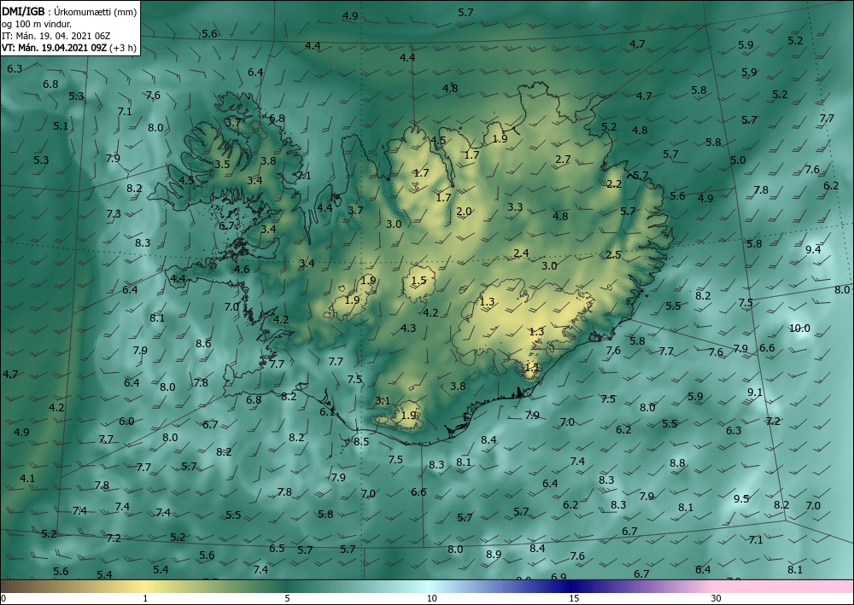Click the 'DMI/IGB : Úrkomumætti (mm)' title line
The image size is (854, 605).
click(x=69, y=11)
